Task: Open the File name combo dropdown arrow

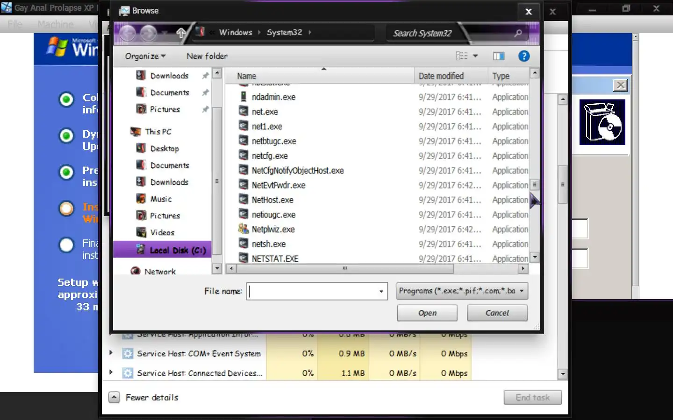Action: pyautogui.click(x=381, y=291)
